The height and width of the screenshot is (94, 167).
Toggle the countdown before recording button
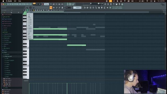click(57, 4)
